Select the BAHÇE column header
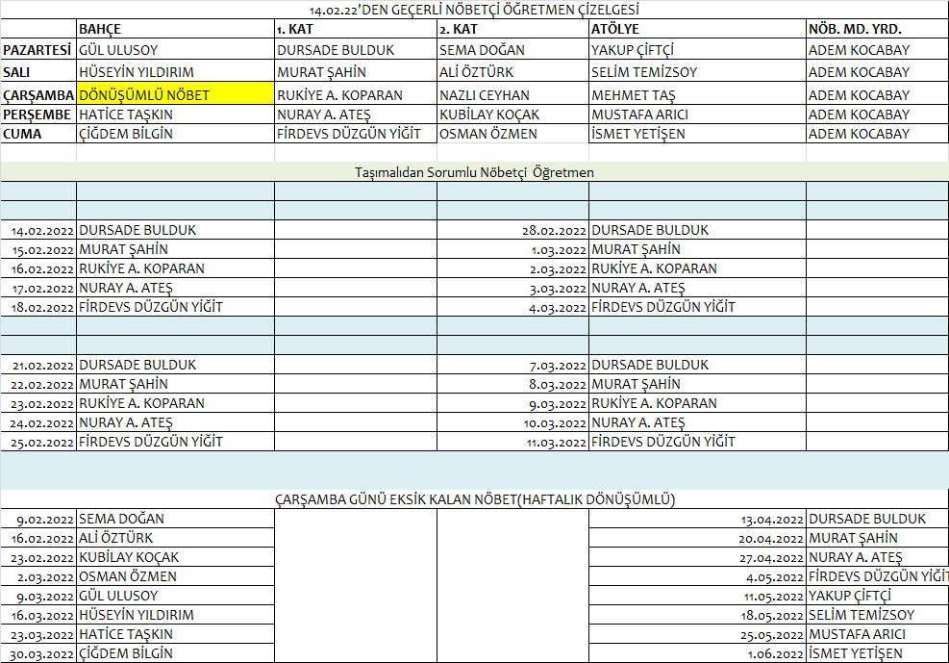 tap(174, 30)
